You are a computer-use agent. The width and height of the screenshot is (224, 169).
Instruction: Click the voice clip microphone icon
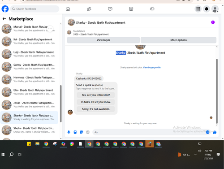69,132
